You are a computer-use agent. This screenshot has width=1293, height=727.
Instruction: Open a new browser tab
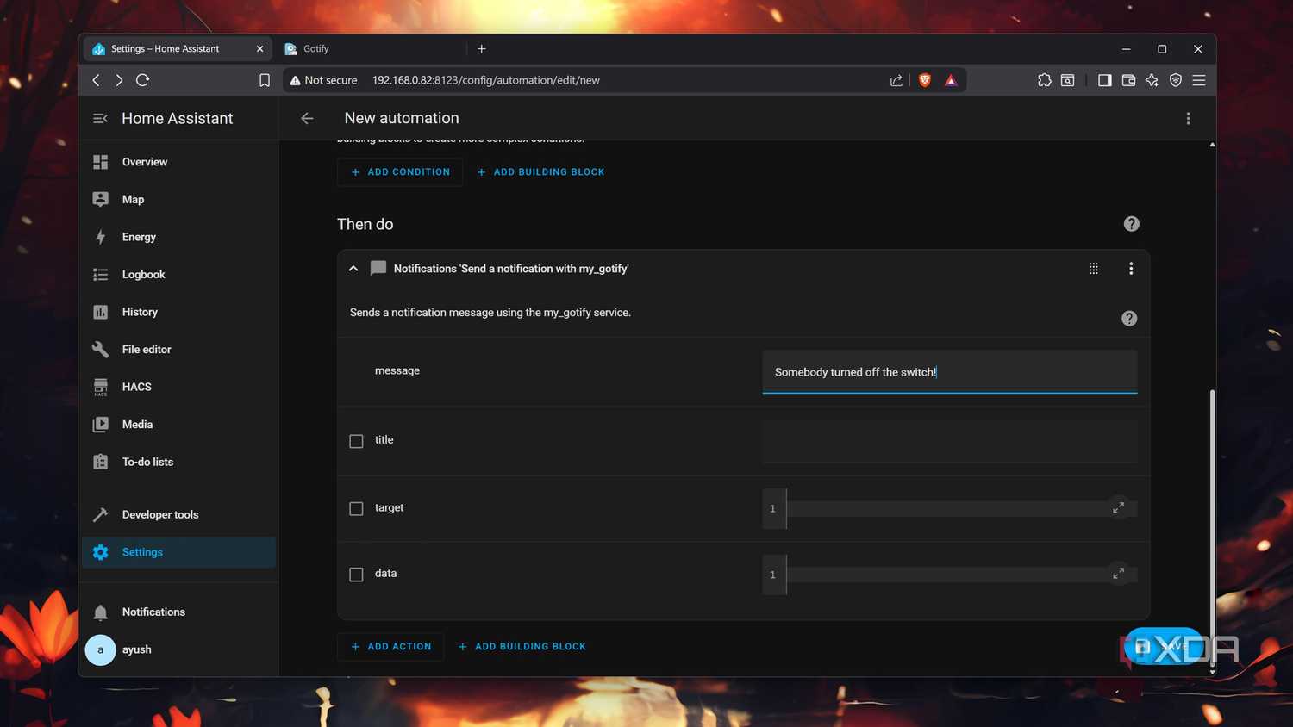pos(482,49)
